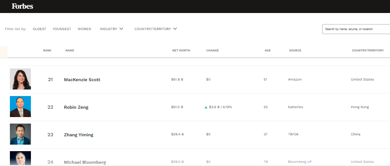Click rank number 21
Screen dimensions: 390x166
(x=50, y=80)
